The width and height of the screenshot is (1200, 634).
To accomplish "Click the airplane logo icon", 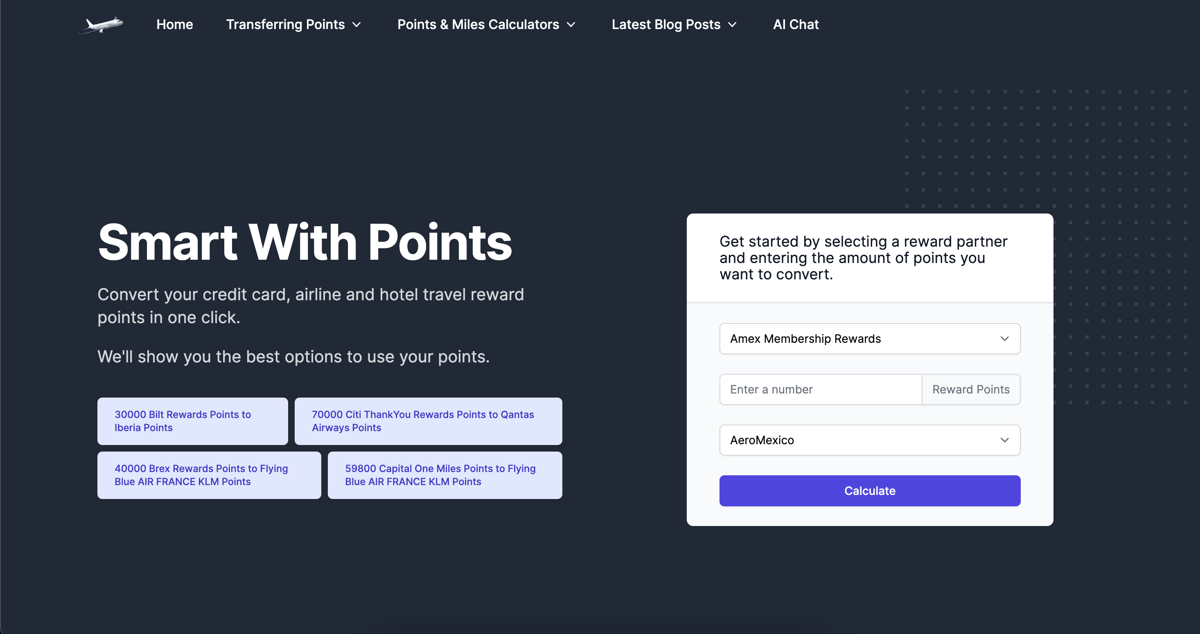I will 100,25.
